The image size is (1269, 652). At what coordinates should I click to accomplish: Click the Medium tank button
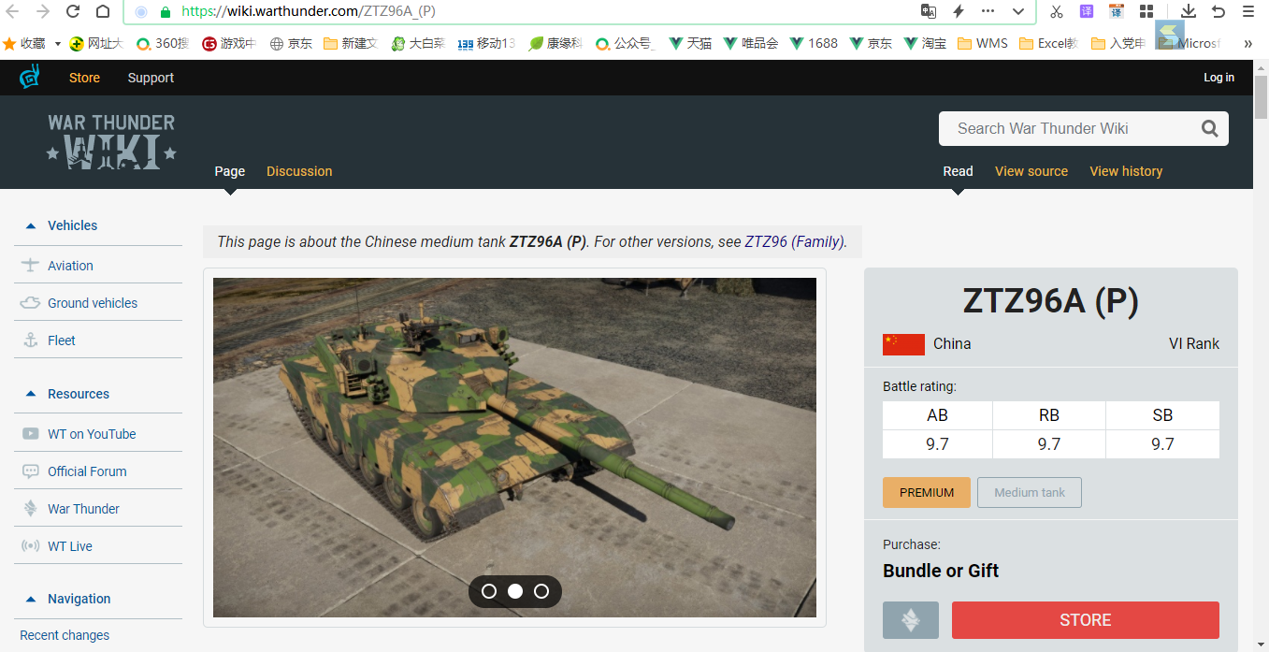[x=1030, y=492]
